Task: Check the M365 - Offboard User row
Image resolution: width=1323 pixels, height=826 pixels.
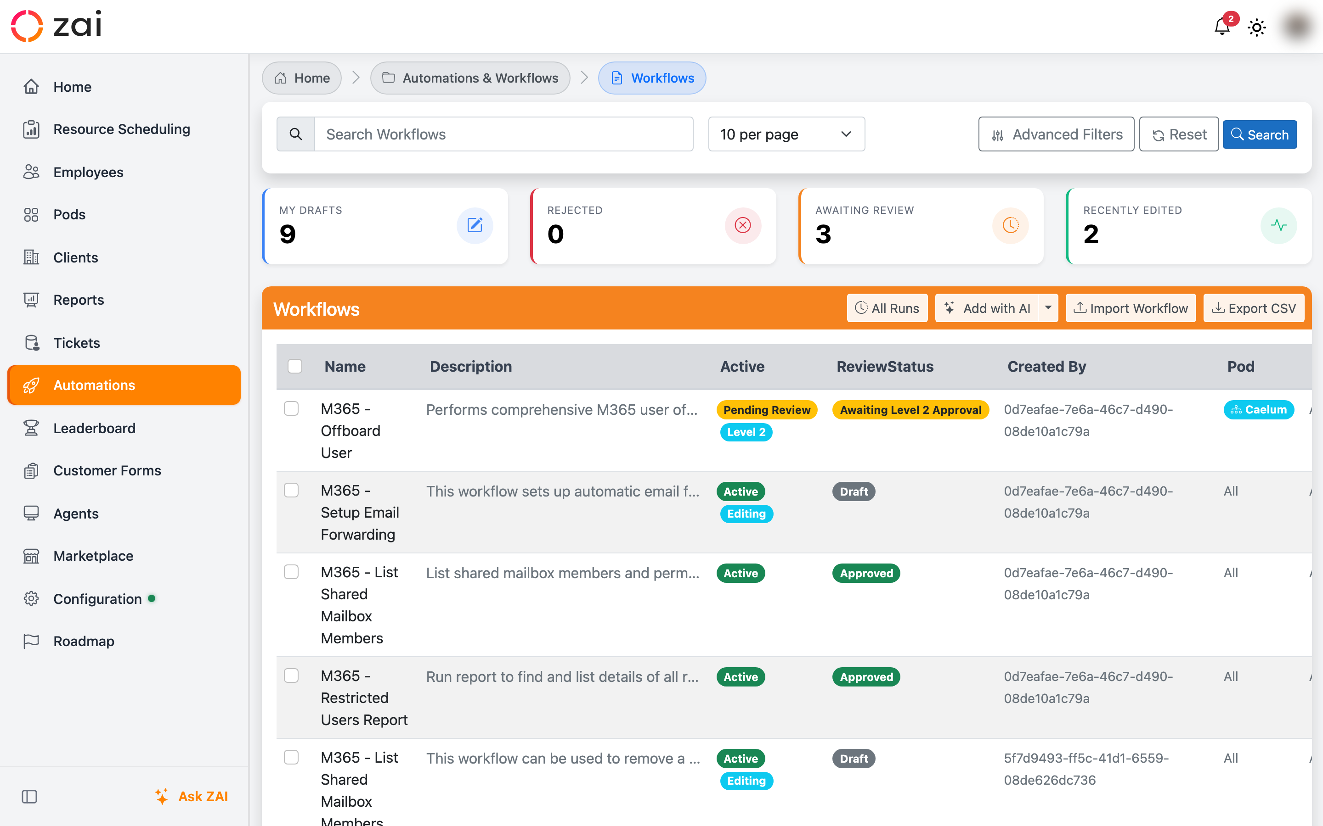Action: click(291, 408)
